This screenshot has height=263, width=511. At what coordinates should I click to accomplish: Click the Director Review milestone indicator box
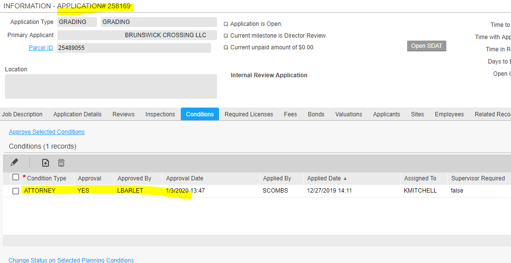226,36
